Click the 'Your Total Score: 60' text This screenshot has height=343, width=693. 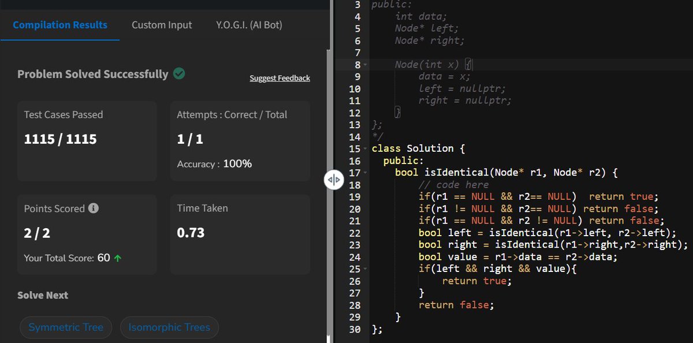click(x=67, y=258)
